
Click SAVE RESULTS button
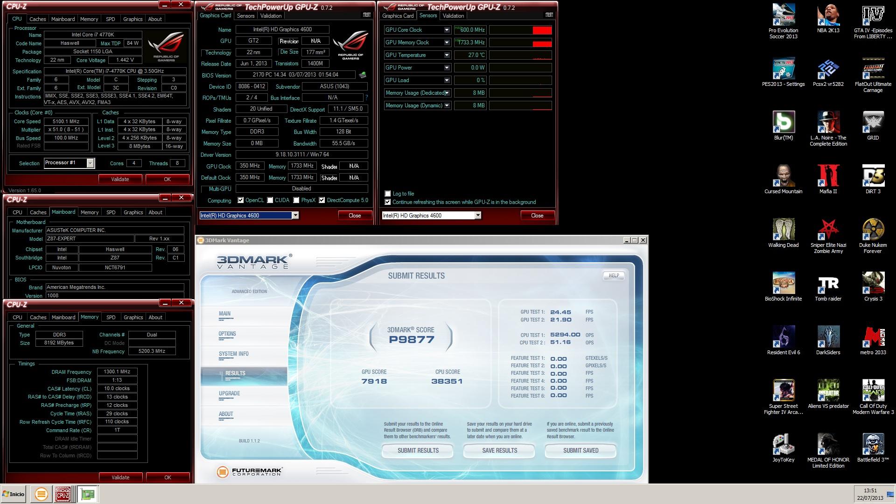click(x=499, y=450)
